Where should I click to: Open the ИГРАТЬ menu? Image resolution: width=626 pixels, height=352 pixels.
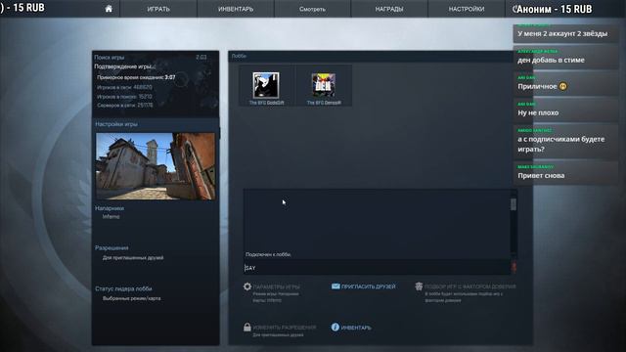[158, 9]
